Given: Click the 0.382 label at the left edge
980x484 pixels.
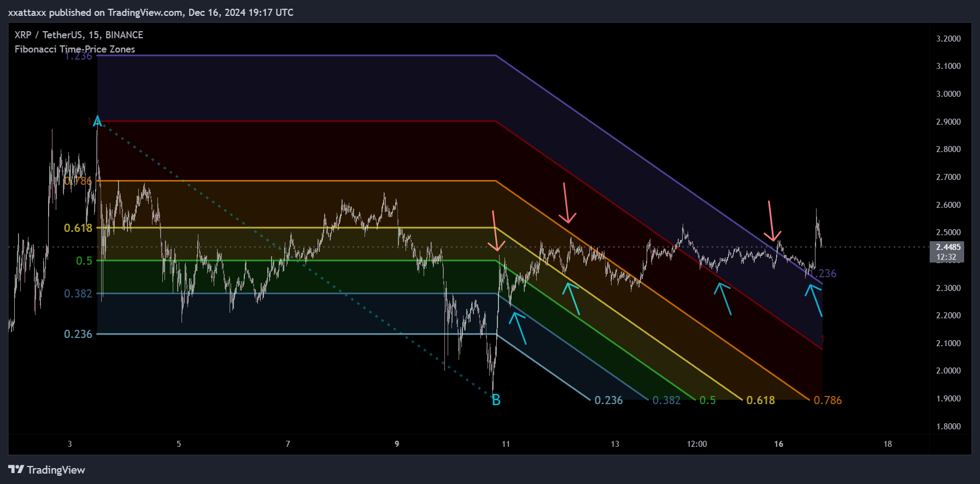Looking at the screenshot, I should click(78, 294).
